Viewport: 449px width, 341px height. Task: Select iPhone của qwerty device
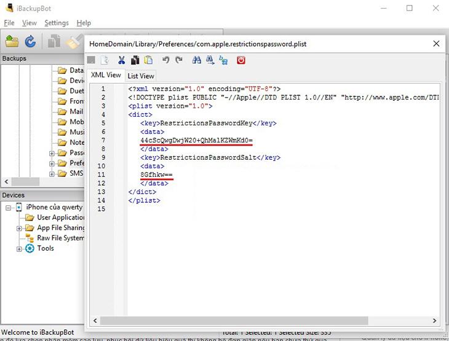click(x=49, y=207)
